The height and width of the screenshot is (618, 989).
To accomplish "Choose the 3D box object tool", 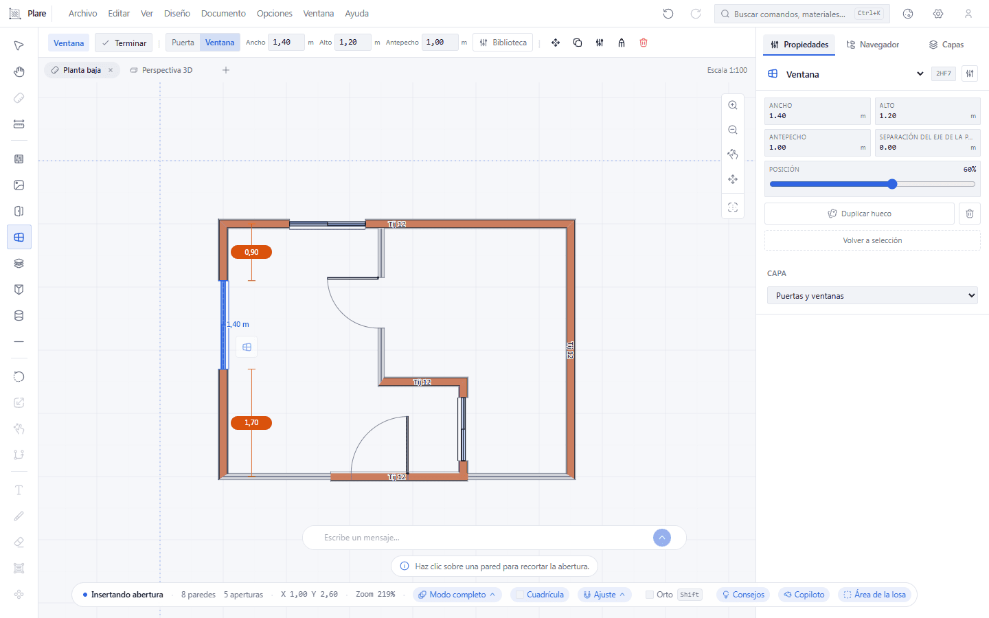I will (x=19, y=289).
